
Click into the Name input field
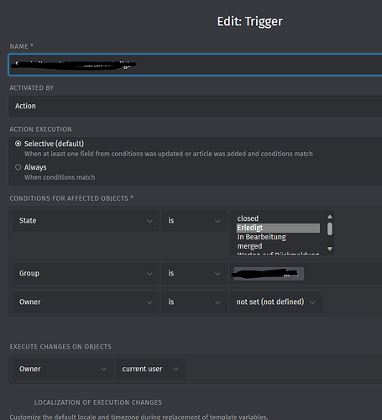click(196, 65)
